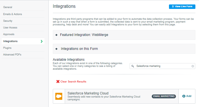
Task: Open Advanced PDFs settings
Action: (x=12, y=55)
